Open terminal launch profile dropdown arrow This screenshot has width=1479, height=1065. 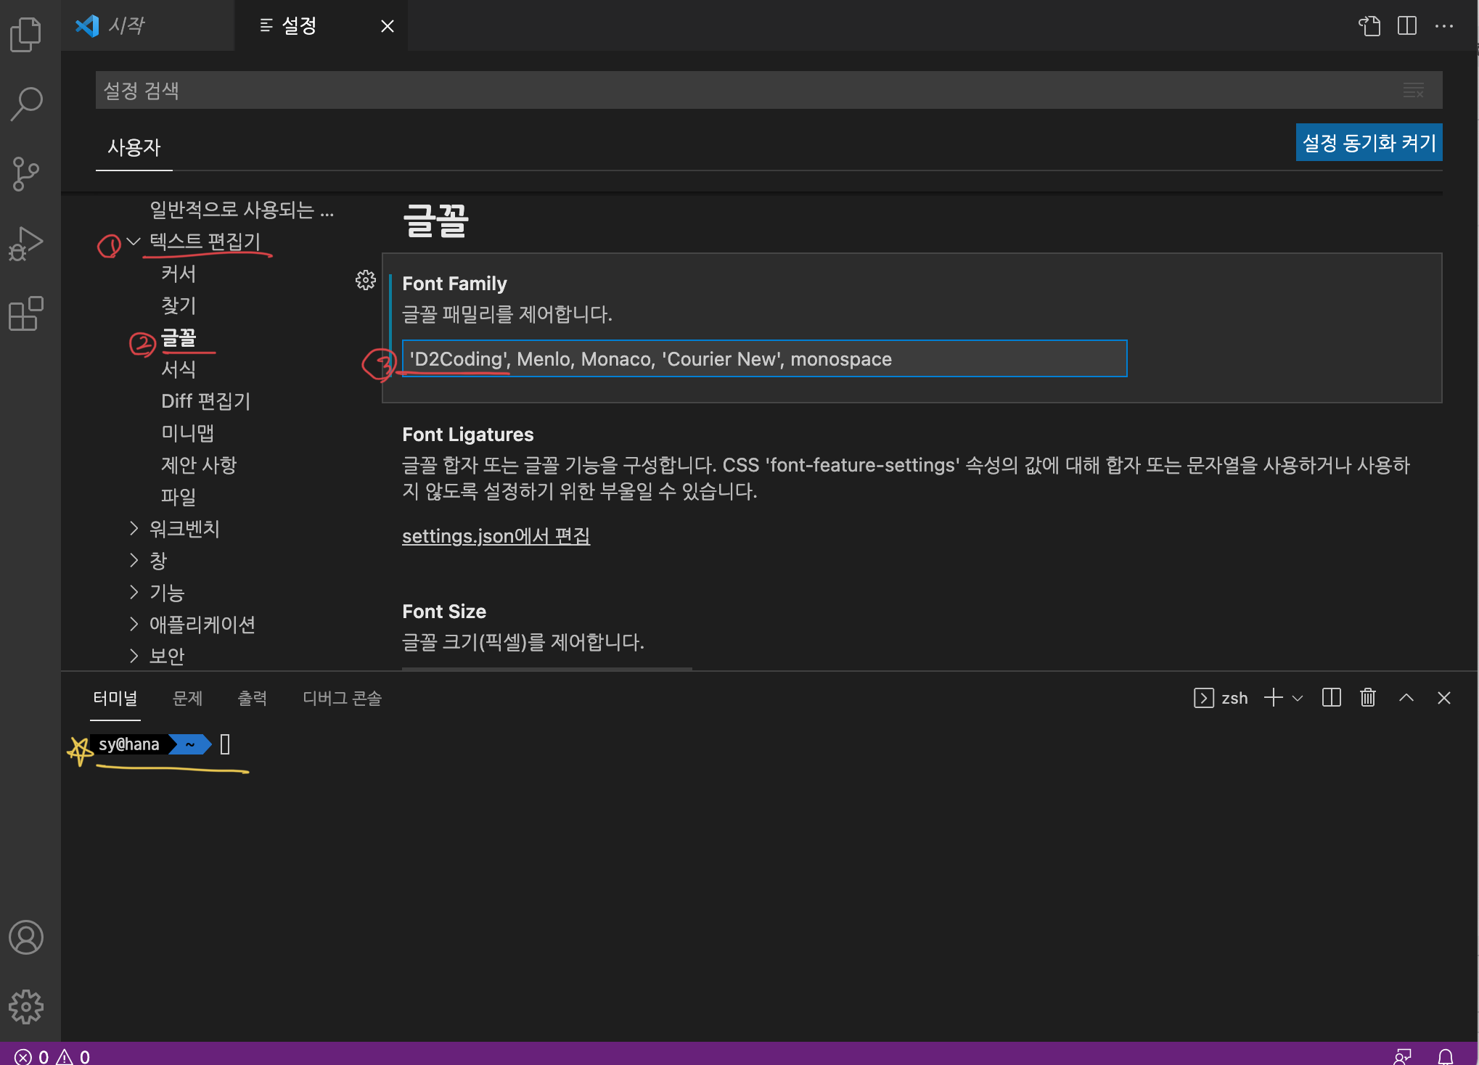1298,698
